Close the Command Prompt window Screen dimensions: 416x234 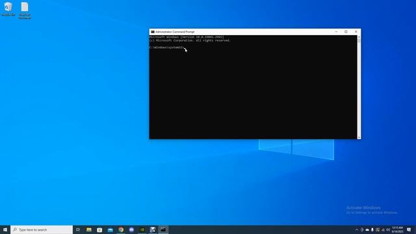pyautogui.click(x=356, y=32)
